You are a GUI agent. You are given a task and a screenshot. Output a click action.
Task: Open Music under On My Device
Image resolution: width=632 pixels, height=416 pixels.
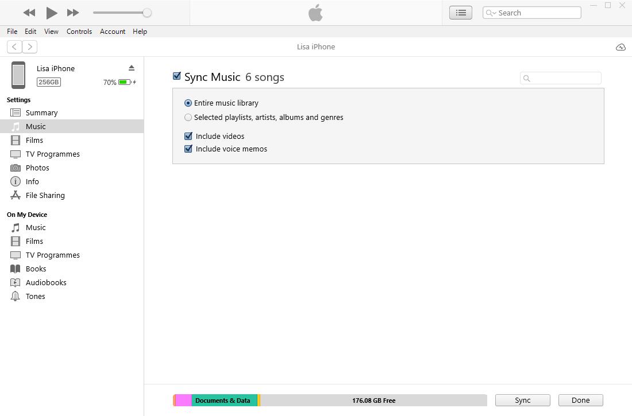coord(72,228)
